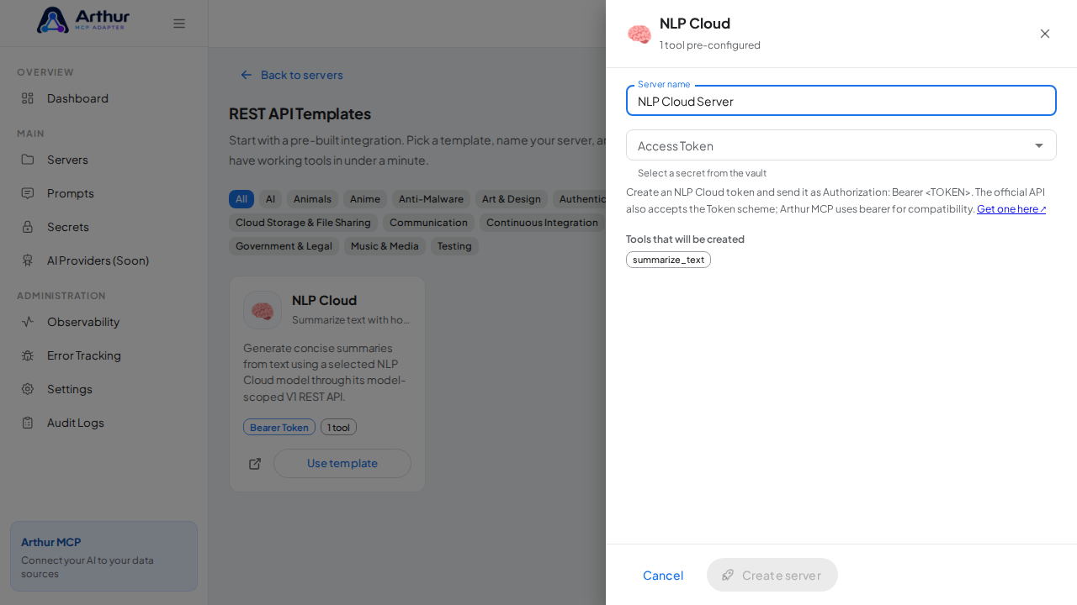Open Secrets in sidebar
1077x605 pixels.
(x=103, y=227)
